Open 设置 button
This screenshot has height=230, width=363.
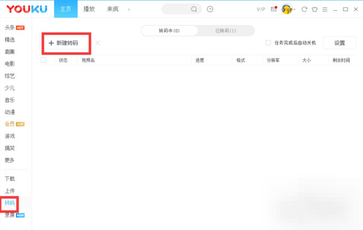(x=340, y=43)
